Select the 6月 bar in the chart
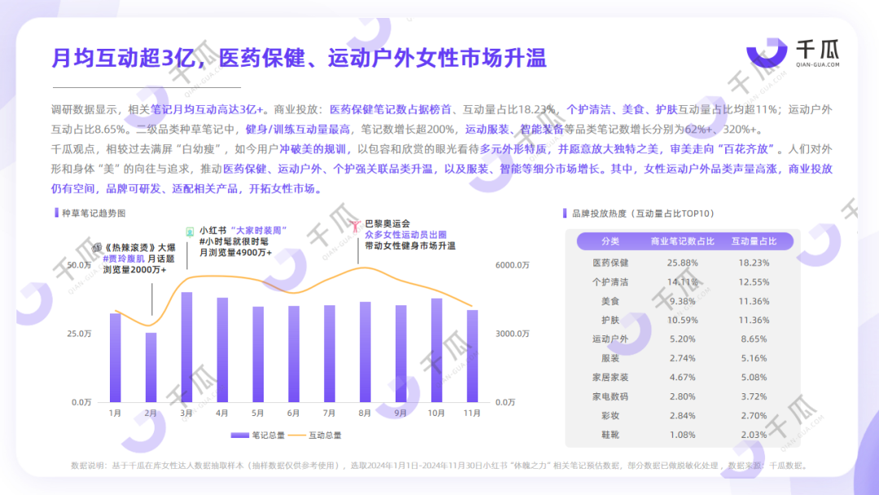 click(x=294, y=354)
